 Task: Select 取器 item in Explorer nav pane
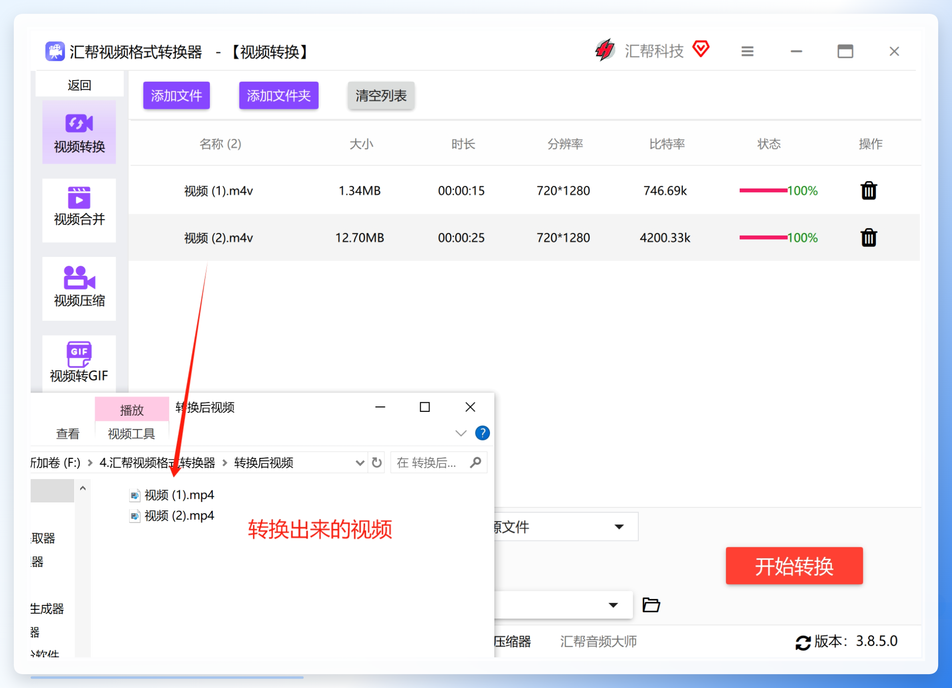click(x=44, y=538)
